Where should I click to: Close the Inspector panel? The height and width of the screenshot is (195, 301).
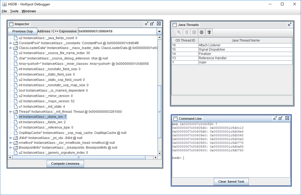click(159, 24)
